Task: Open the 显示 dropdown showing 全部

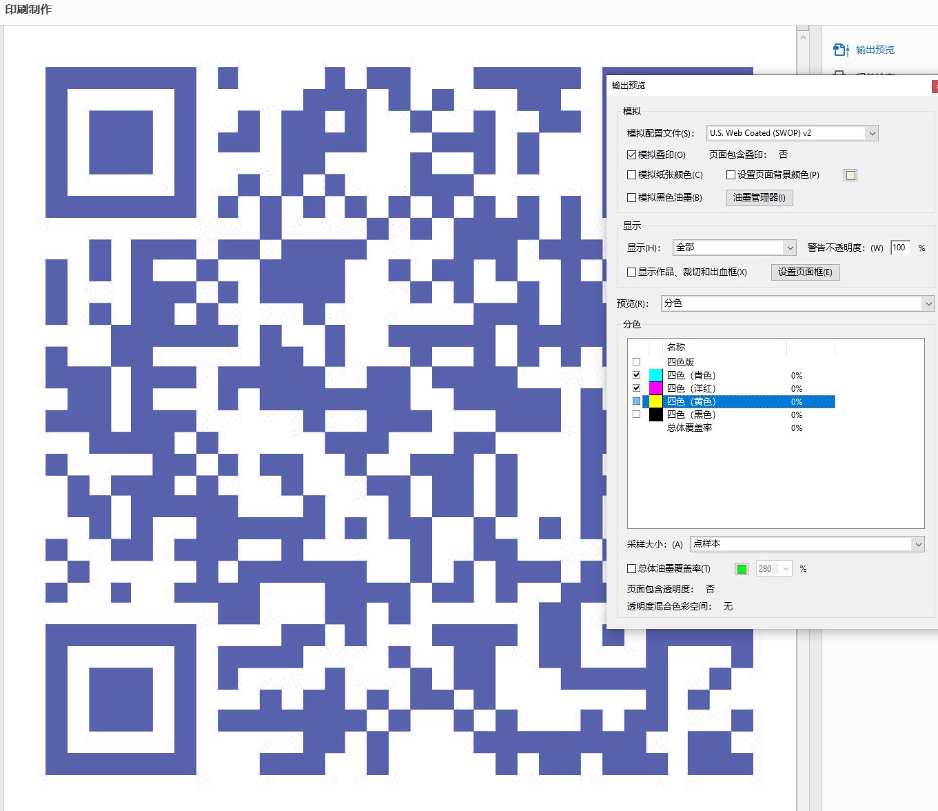Action: [x=735, y=248]
